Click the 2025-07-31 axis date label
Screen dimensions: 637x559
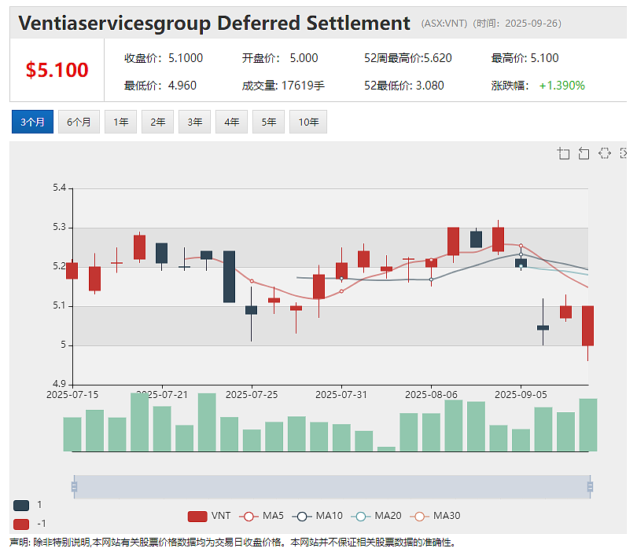point(341,395)
